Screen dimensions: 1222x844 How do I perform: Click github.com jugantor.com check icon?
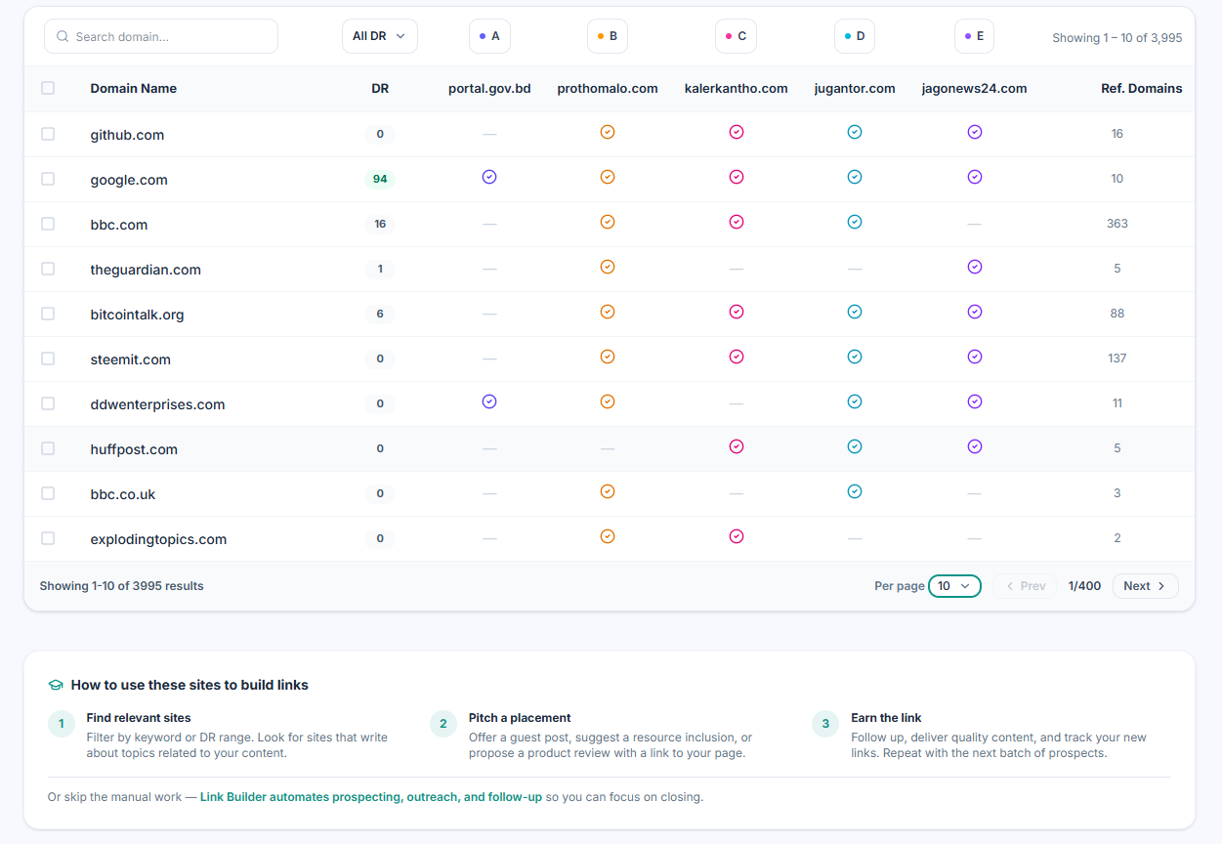(855, 132)
